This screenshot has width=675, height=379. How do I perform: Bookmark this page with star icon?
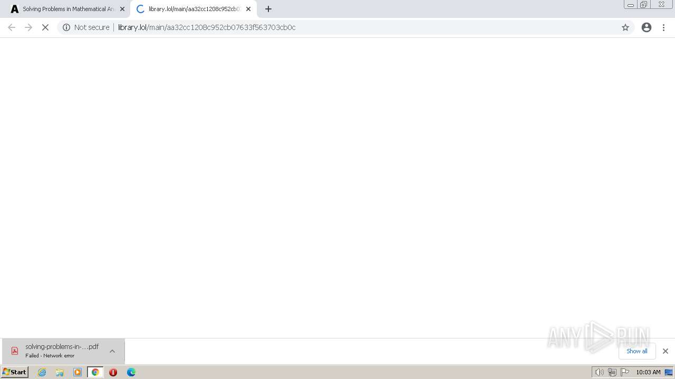click(x=625, y=27)
